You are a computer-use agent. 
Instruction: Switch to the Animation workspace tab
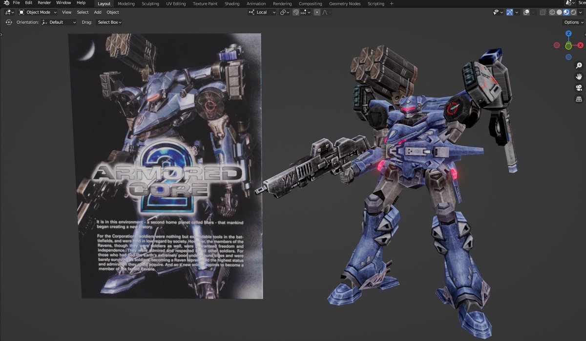tap(256, 3)
